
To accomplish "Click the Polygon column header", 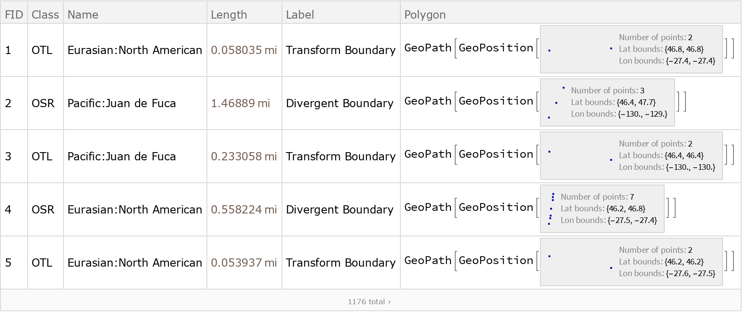I will (x=425, y=15).
